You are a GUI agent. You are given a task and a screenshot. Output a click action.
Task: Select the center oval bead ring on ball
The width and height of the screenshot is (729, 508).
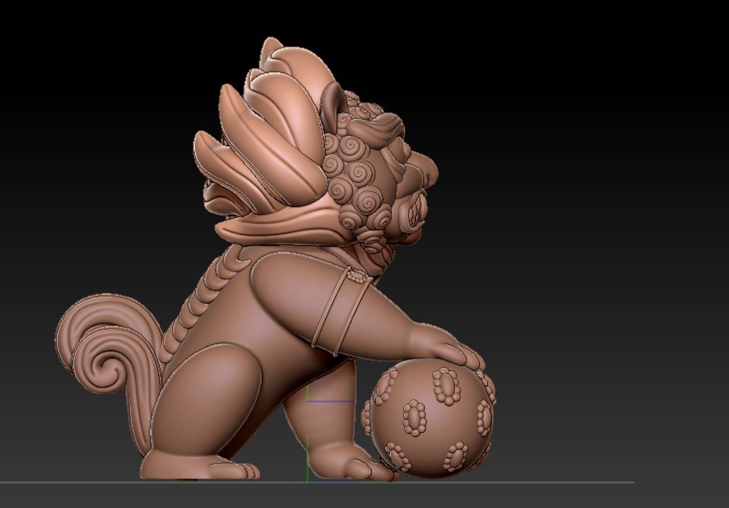click(x=415, y=417)
